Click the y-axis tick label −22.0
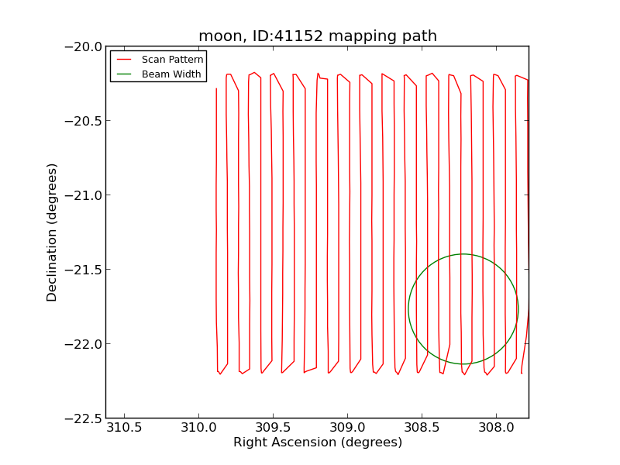 point(83,343)
